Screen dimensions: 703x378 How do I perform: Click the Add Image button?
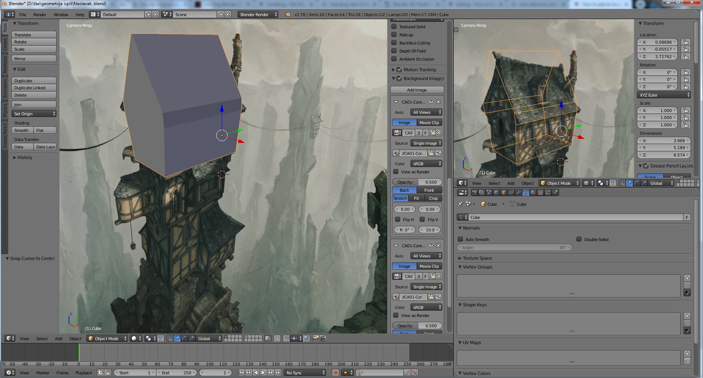click(417, 90)
